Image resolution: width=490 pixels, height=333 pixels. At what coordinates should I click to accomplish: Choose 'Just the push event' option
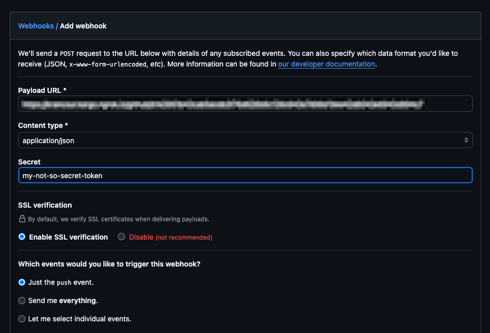coord(22,282)
